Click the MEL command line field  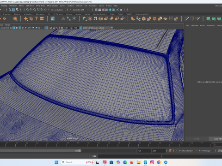pos(129,156)
